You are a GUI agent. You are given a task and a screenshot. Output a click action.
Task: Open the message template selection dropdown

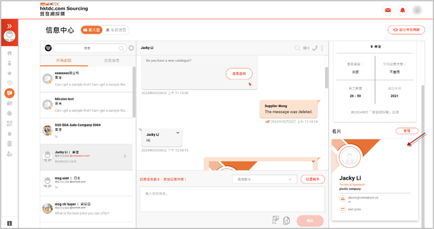click(x=264, y=179)
